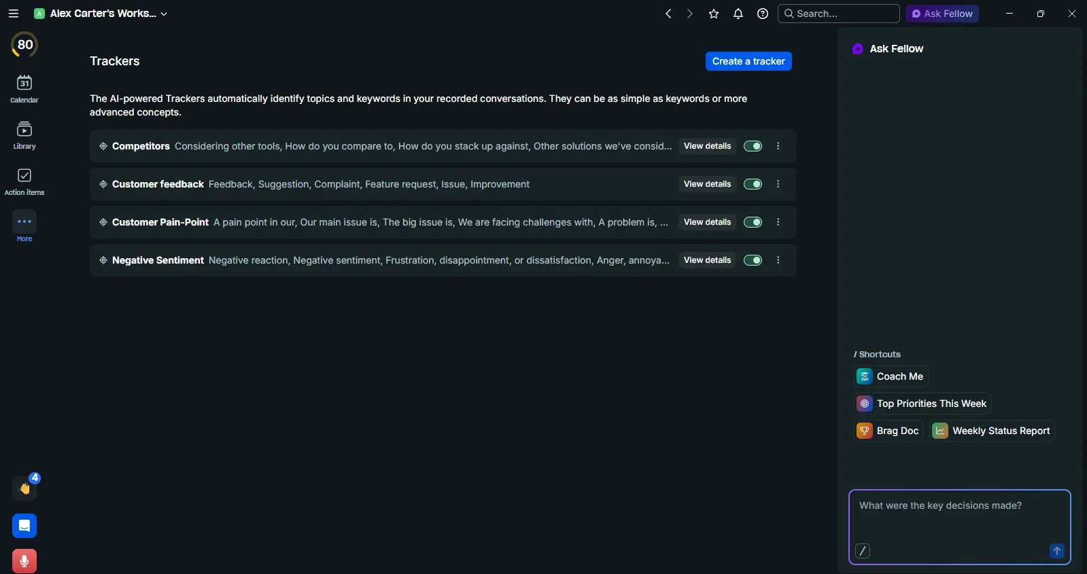Click the Negative Sentiment tracker target icon
This screenshot has height=574, width=1087.
click(103, 260)
